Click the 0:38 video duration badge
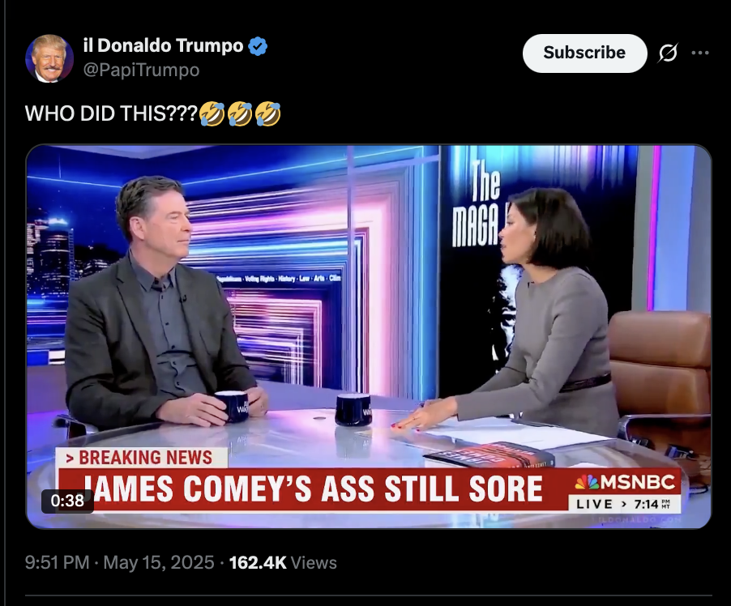 [67, 501]
